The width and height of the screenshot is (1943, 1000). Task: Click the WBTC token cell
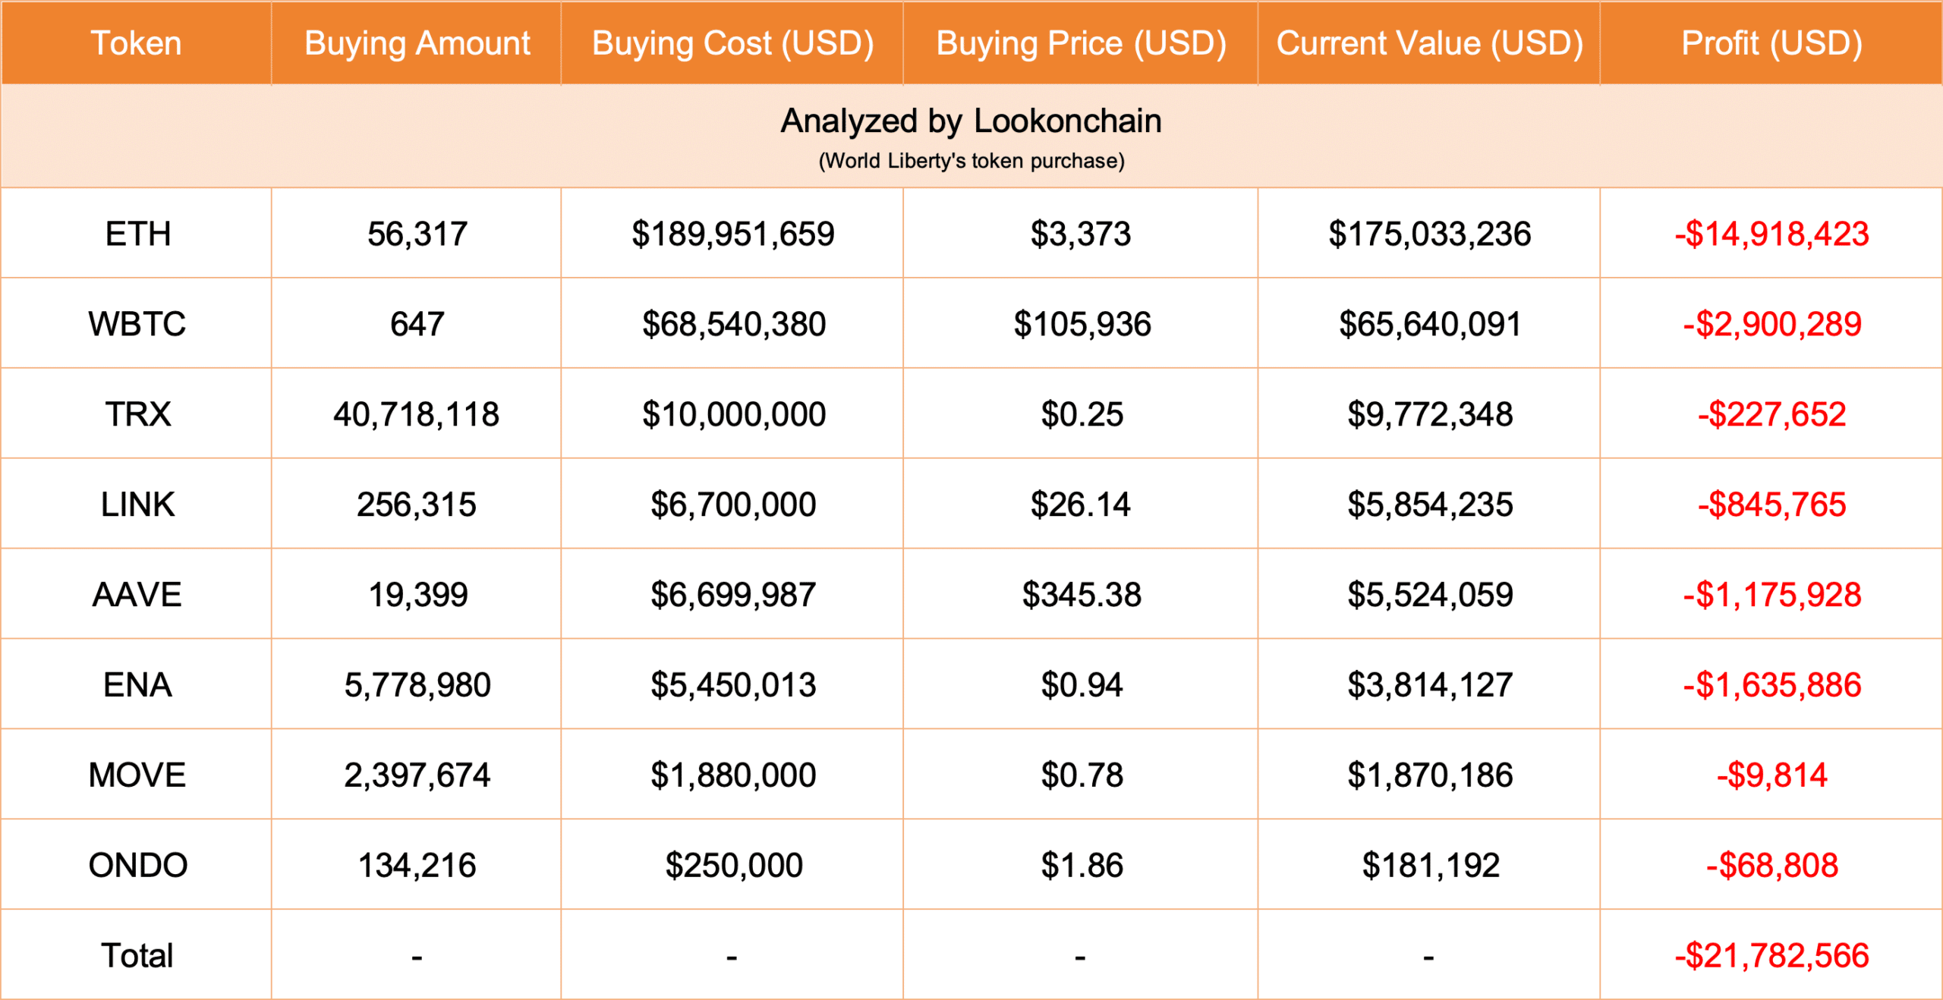tap(137, 324)
